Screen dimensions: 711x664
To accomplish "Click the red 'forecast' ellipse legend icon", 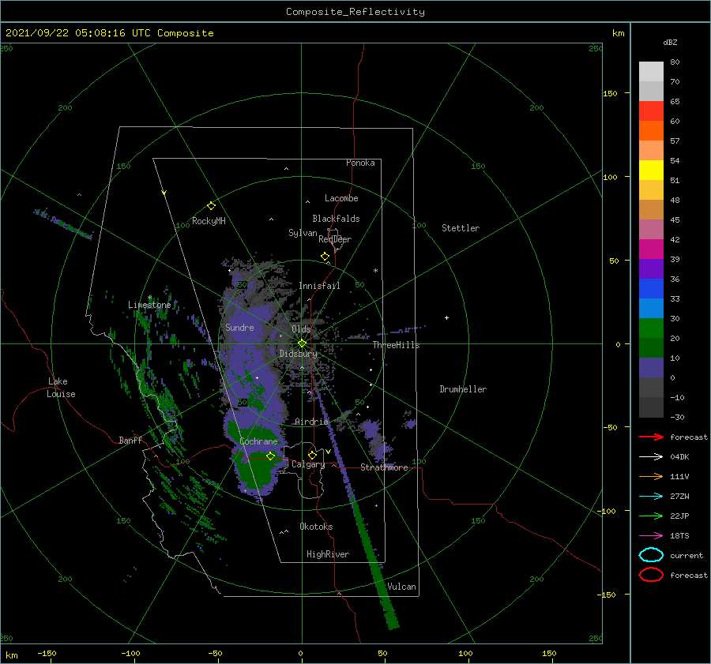I will [x=651, y=575].
